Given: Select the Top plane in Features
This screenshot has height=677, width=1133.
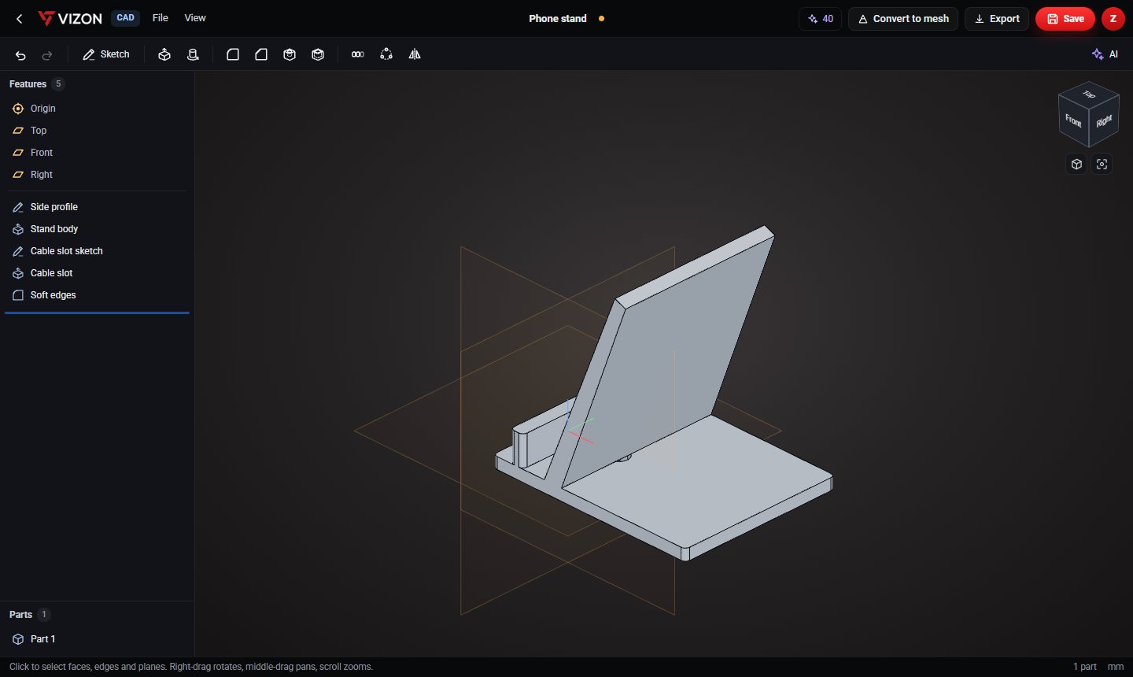Looking at the screenshot, I should (98, 131).
